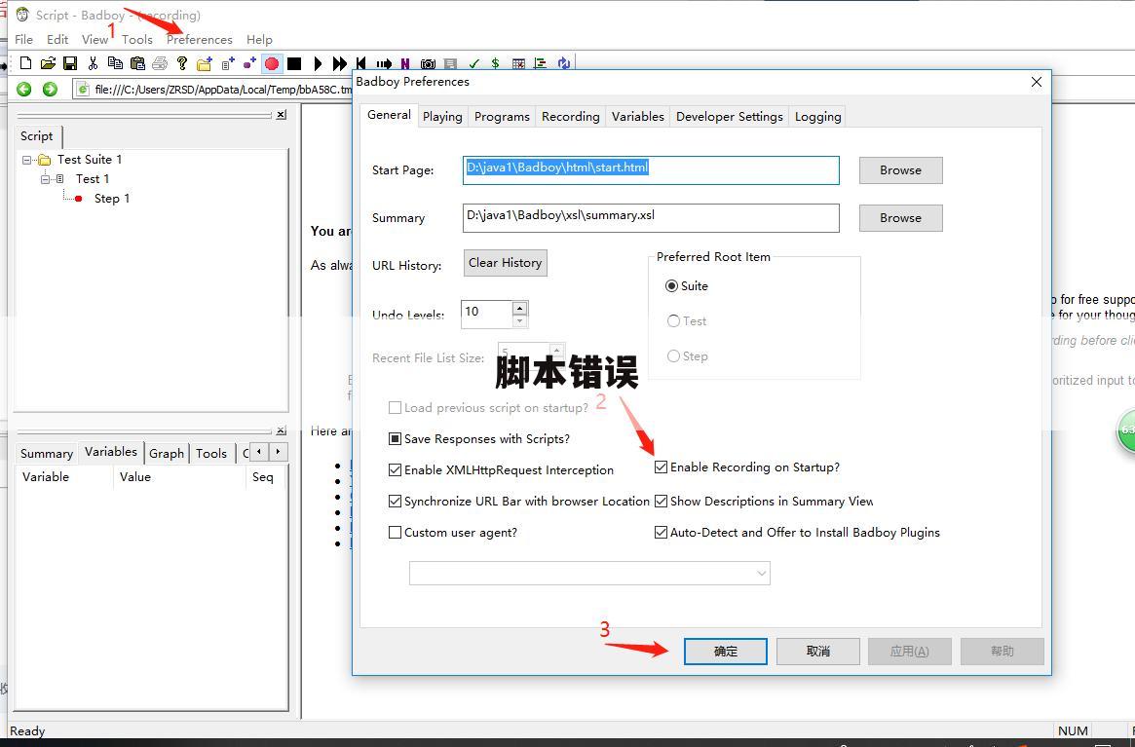Click the green checkmark Assertion icon
This screenshot has height=747, width=1135.
(x=474, y=63)
